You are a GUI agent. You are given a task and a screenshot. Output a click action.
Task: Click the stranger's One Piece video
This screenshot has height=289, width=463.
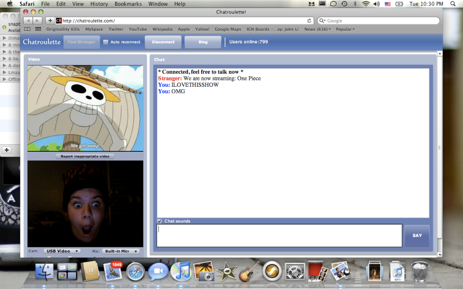85,108
